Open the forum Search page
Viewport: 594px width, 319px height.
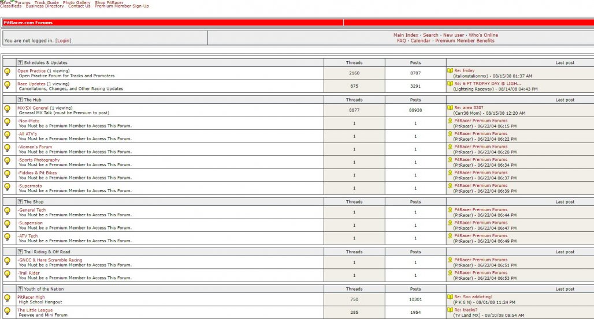[430, 35]
